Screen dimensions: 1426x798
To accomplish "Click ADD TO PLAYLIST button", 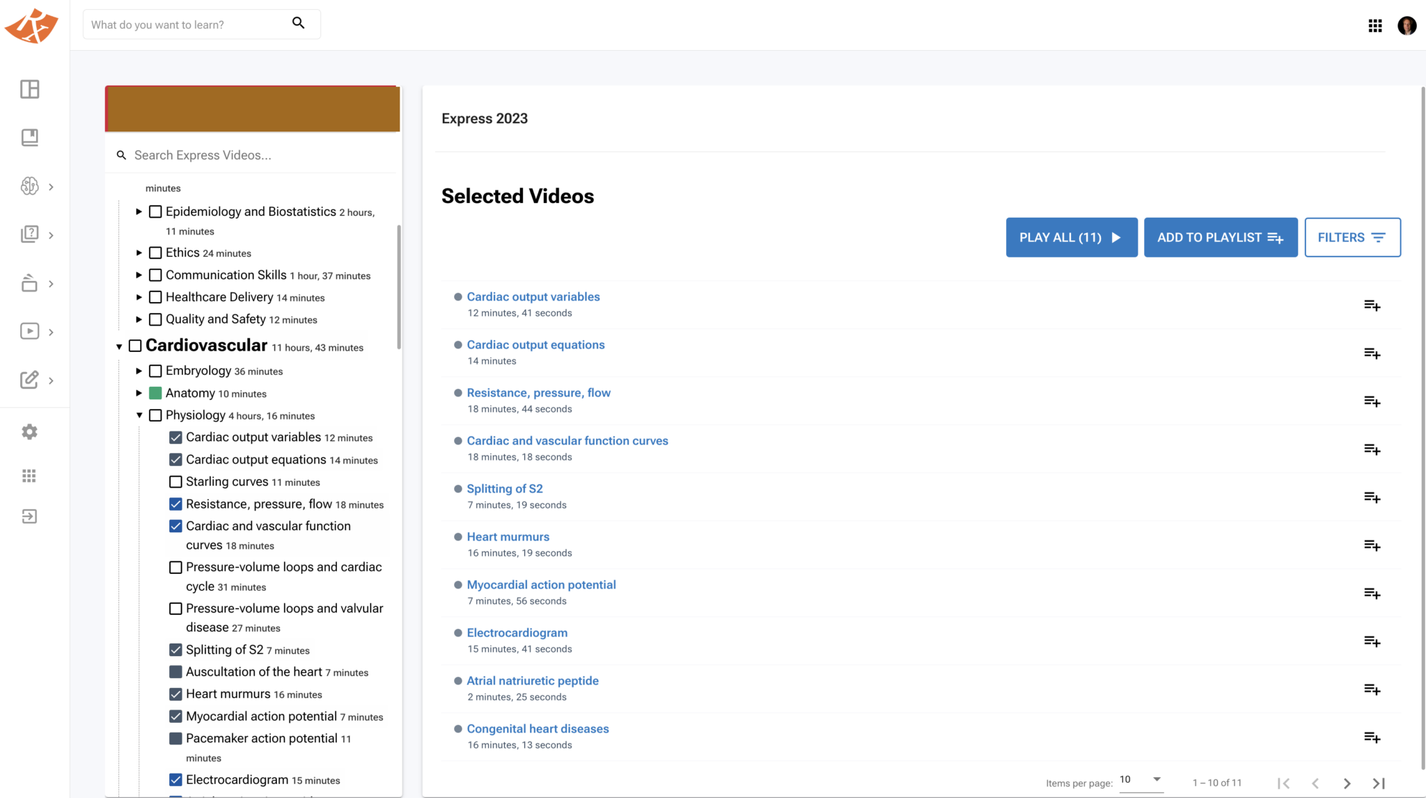I will (1221, 237).
